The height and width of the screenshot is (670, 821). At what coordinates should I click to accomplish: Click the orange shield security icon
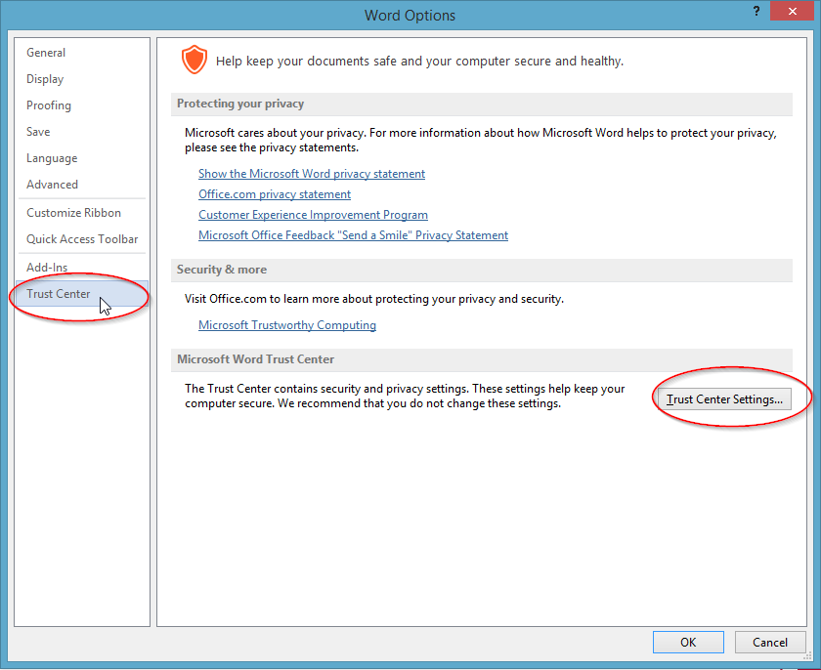194,60
